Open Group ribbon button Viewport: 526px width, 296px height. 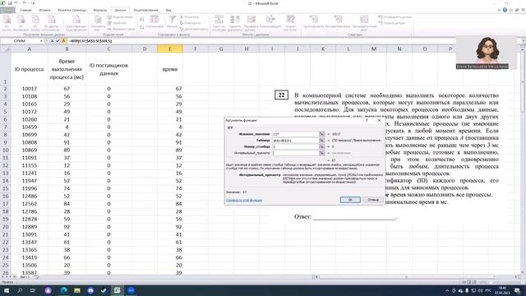coord(313,22)
